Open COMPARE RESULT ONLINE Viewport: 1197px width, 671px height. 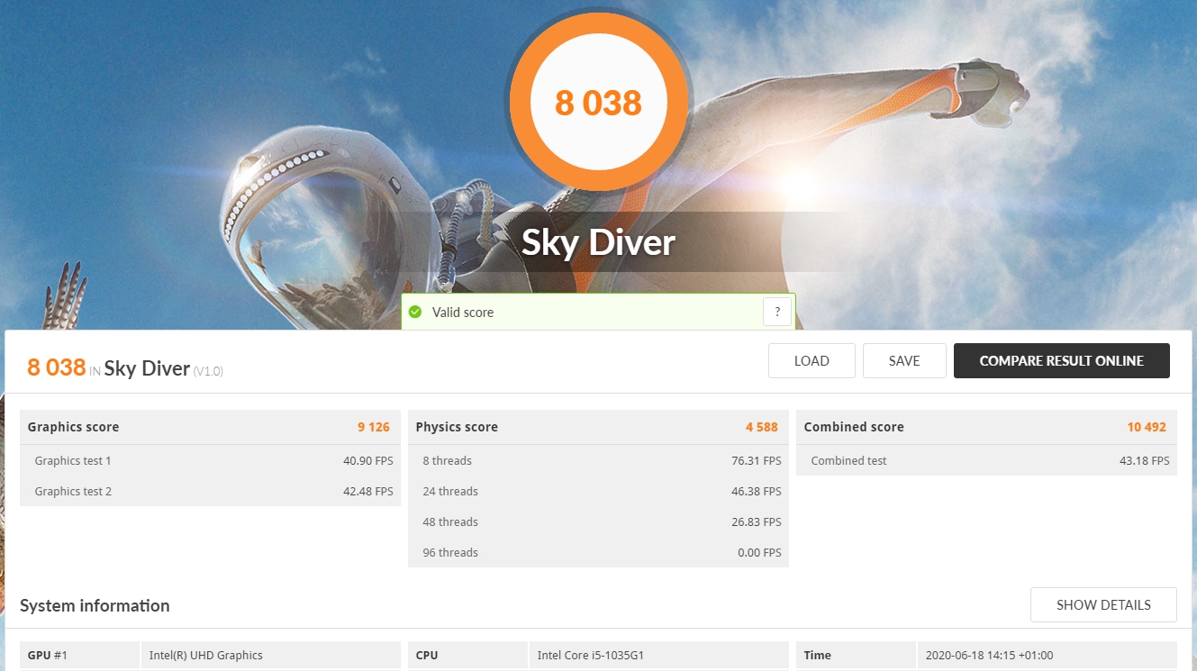coord(1062,361)
